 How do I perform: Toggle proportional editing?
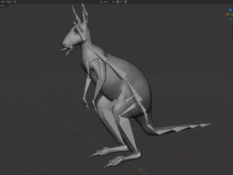click(x=126, y=2)
